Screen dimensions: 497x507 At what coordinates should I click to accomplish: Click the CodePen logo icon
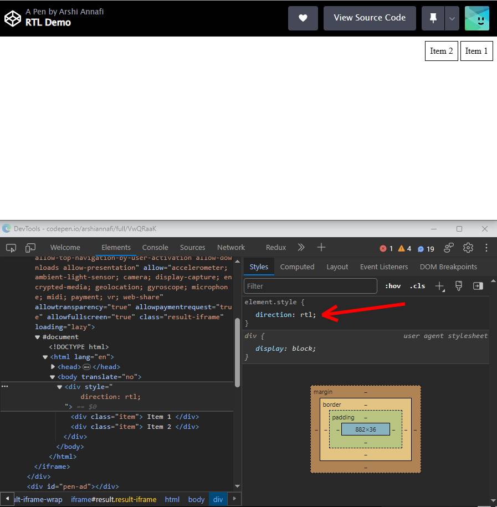[13, 18]
